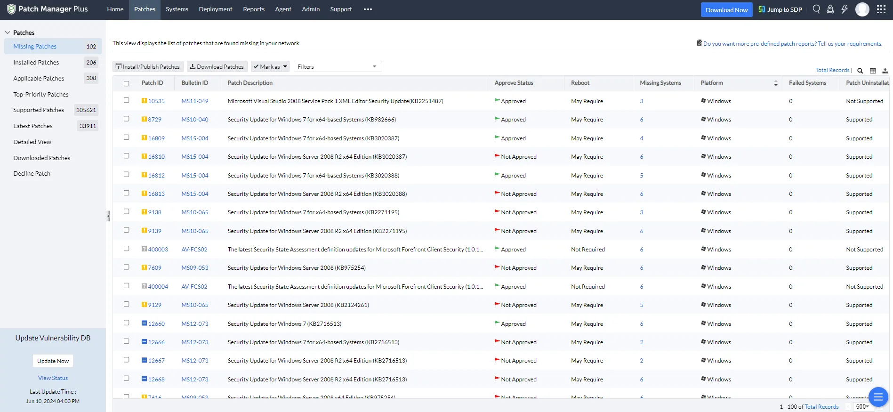893x412 pixels.
Task: Click the Download Now button
Action: tap(726, 10)
